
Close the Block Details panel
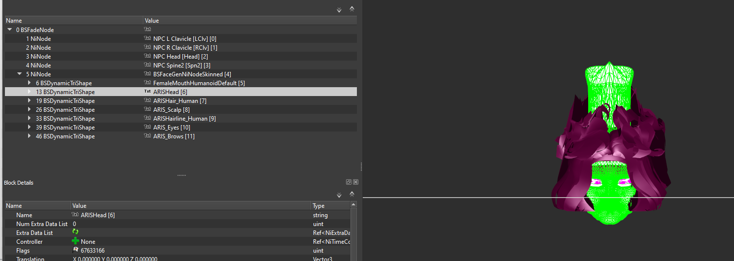[355, 182]
